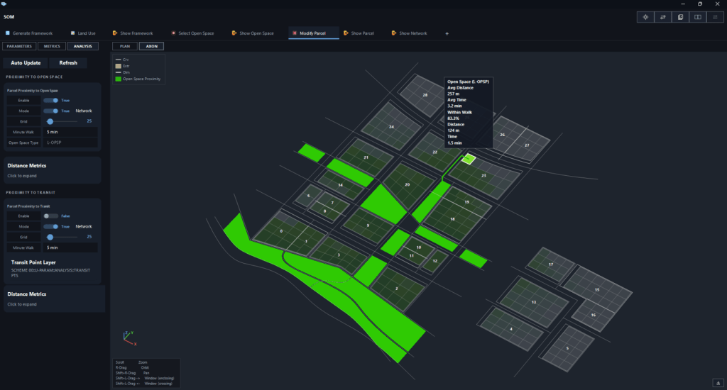Open the Open Space Type L-OPSP field

70,143
